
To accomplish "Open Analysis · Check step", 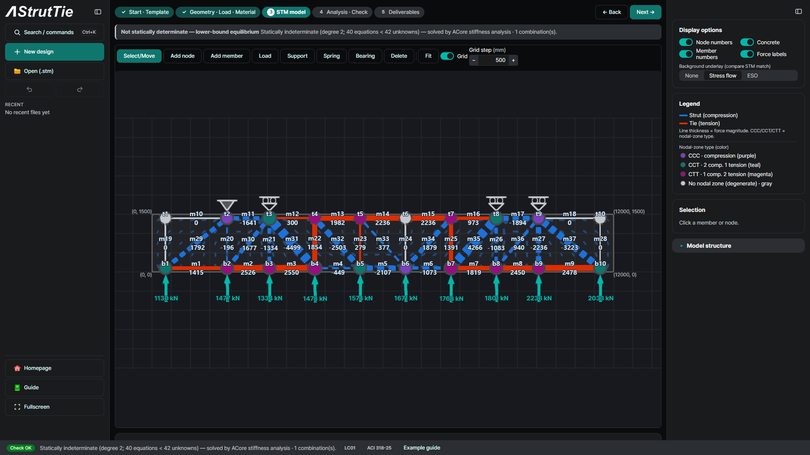I will click(x=343, y=12).
